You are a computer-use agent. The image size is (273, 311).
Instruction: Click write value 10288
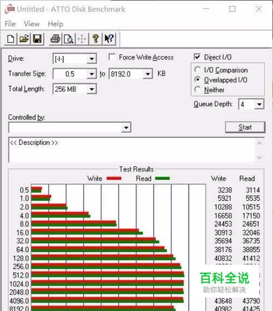click(223, 207)
